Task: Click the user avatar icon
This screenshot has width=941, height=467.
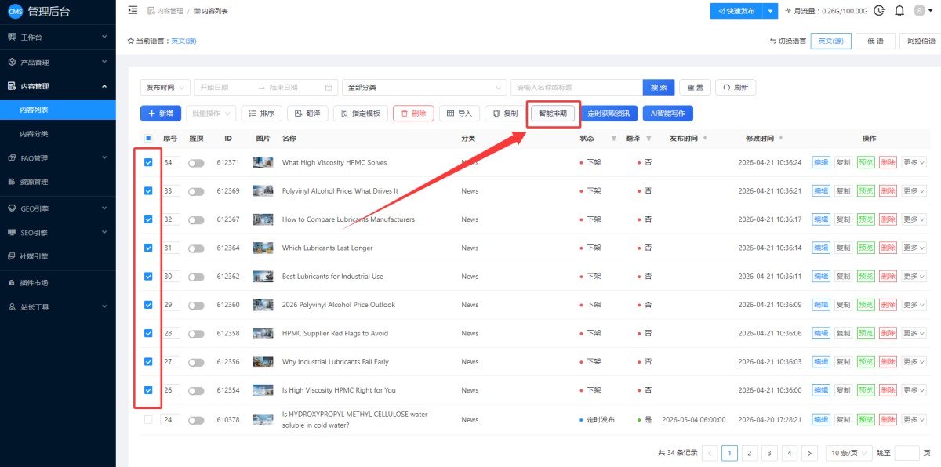Action: (x=920, y=11)
